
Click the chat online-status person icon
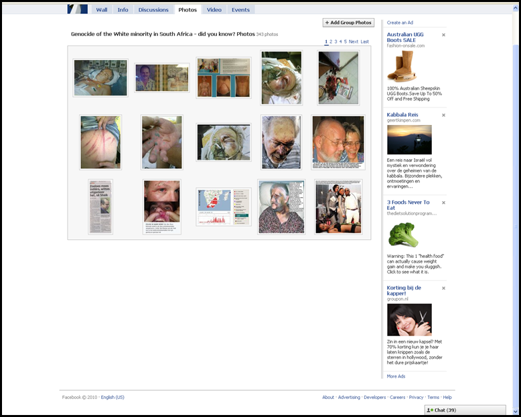tap(429, 410)
